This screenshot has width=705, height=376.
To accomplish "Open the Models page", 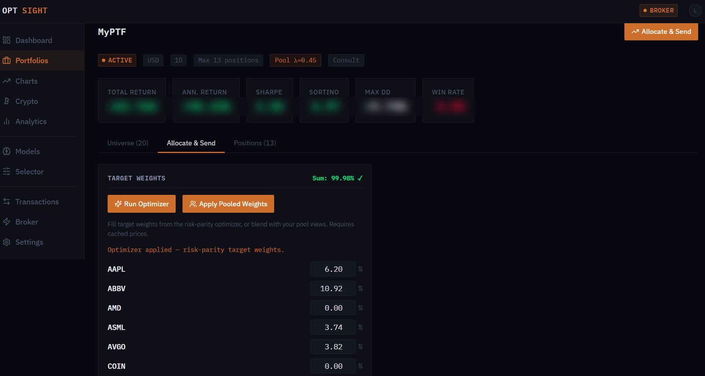I will pos(42,151).
